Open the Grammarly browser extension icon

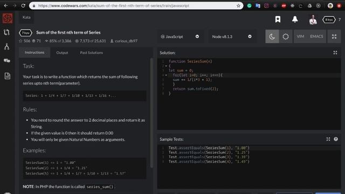249,6
